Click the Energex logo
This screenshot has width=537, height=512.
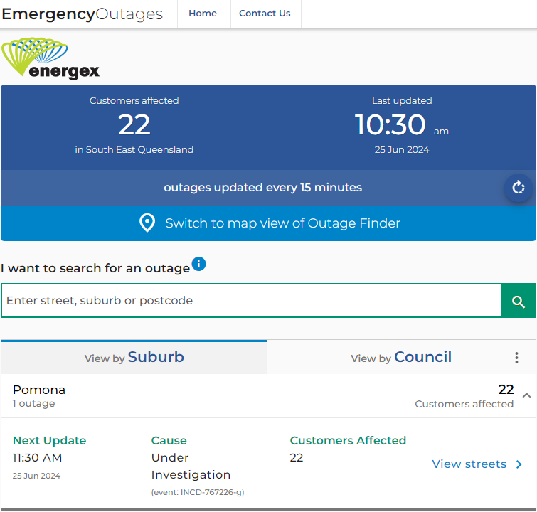(51, 58)
